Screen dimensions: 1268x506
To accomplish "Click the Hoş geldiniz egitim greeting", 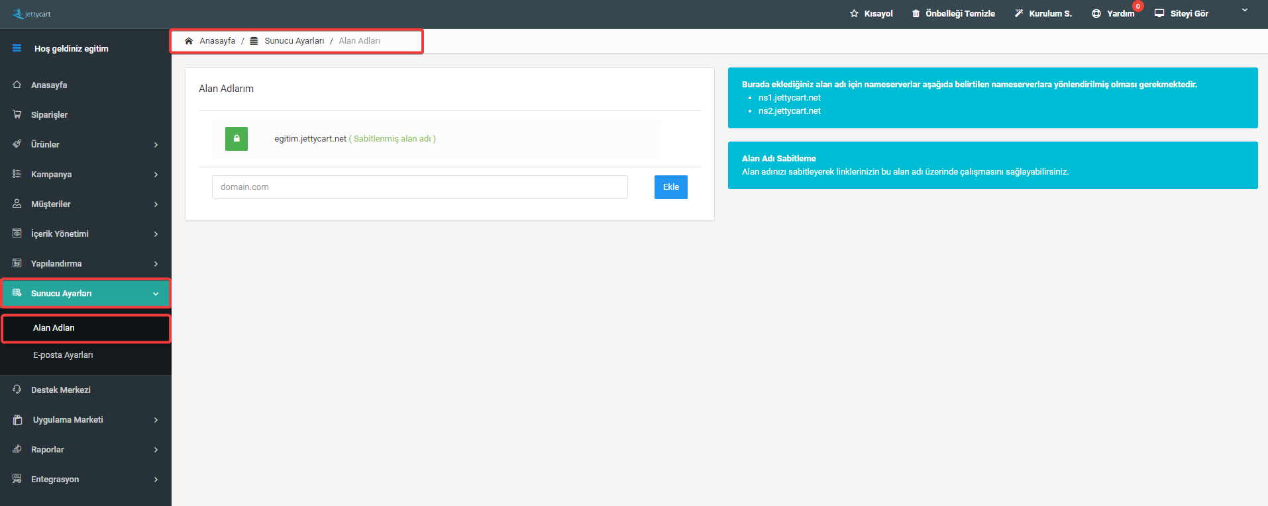I will click(72, 48).
